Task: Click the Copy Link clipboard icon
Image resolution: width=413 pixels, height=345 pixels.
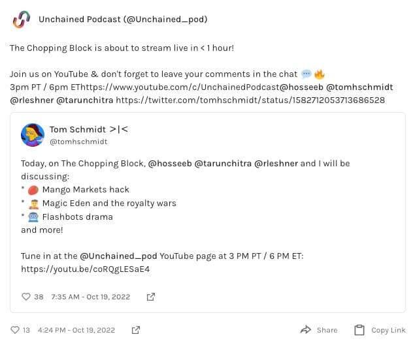Action: pos(359,330)
